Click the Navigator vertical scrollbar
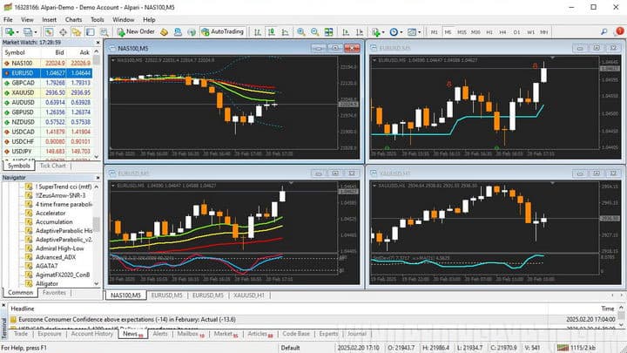The image size is (627, 353). [97, 235]
